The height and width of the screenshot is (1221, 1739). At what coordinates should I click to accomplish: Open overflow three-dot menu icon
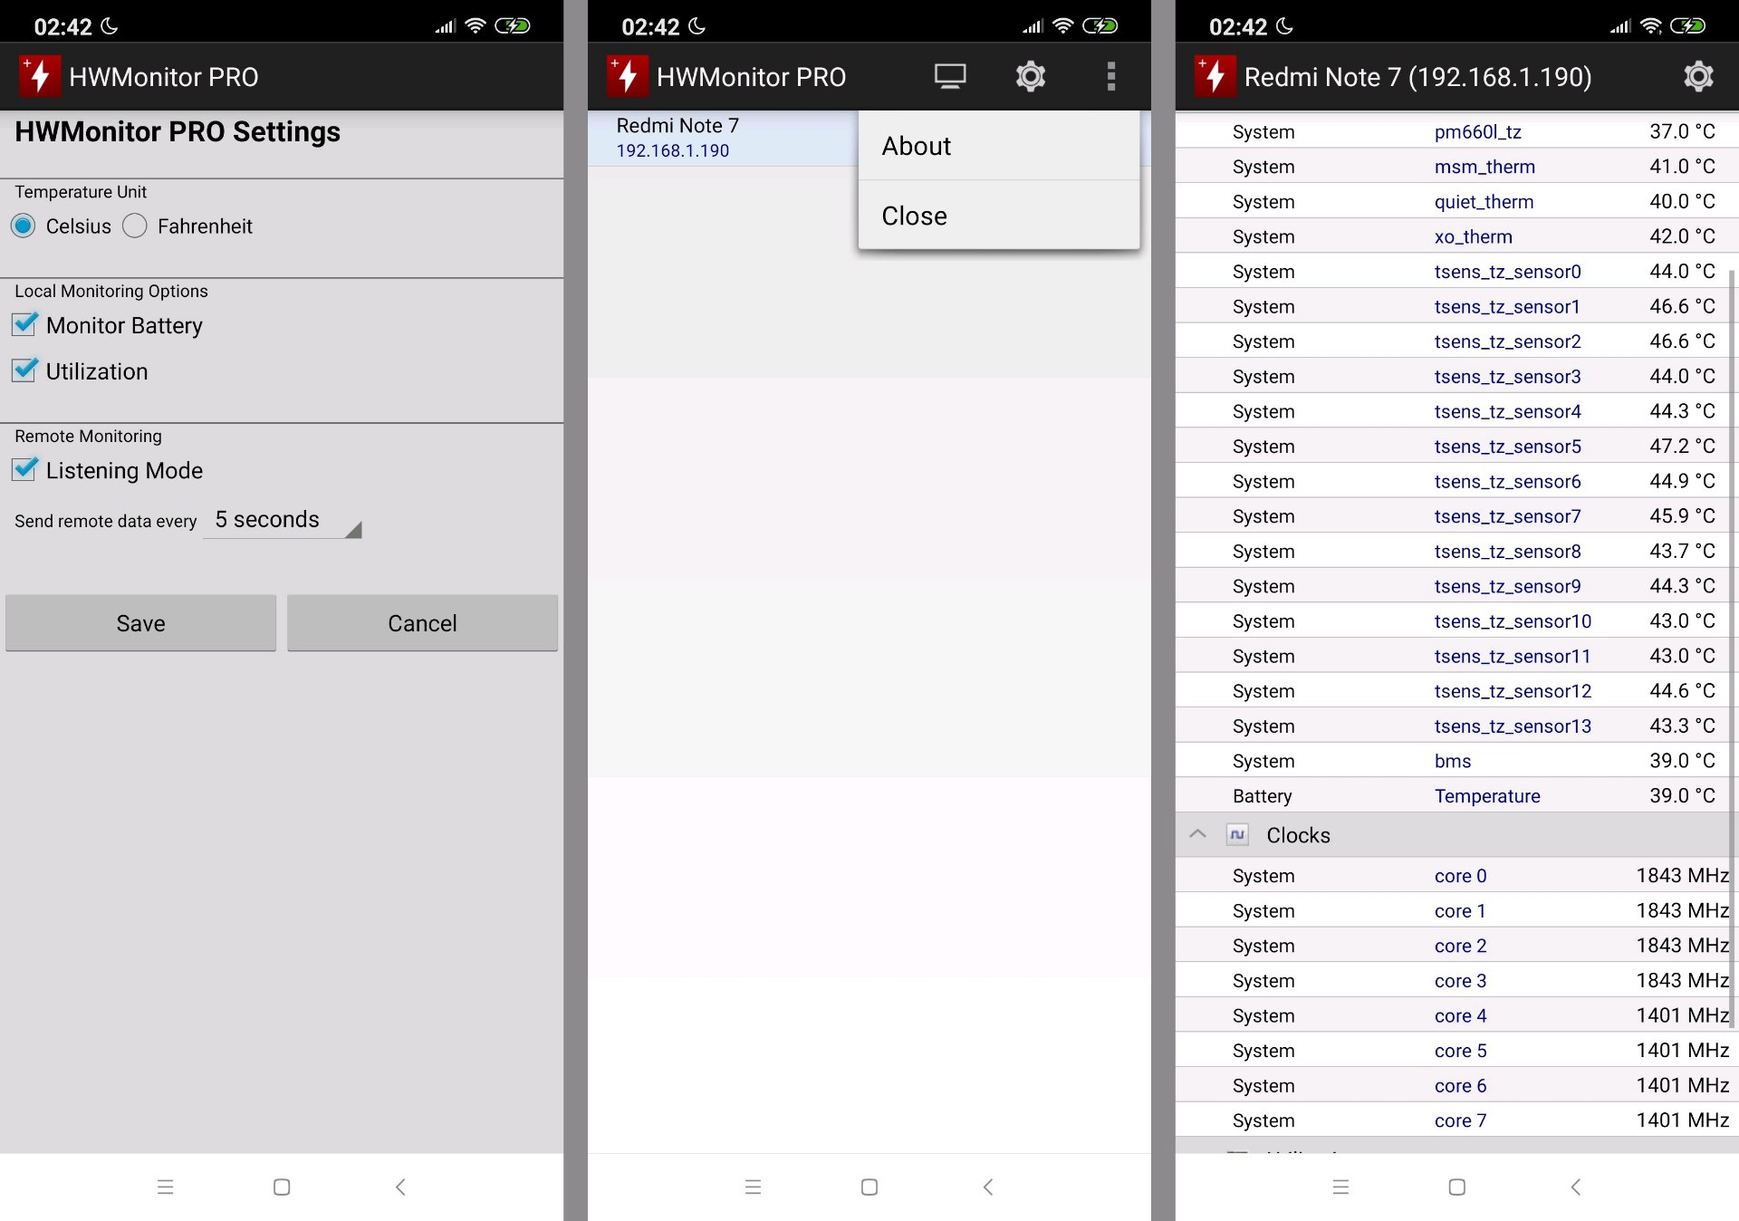point(1110,76)
